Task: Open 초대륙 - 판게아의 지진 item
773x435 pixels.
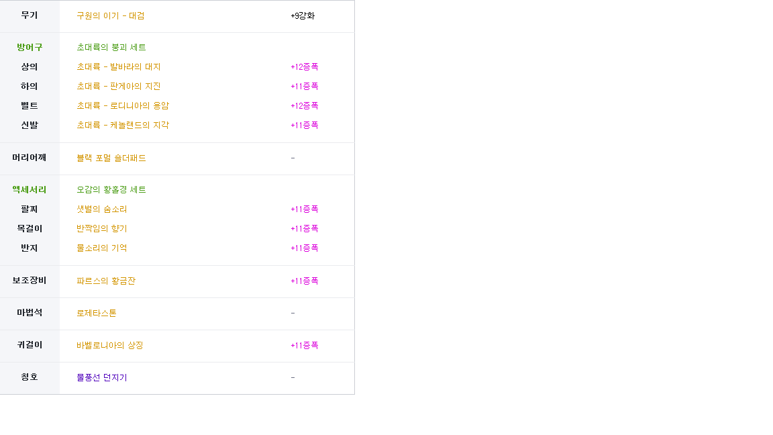Action: 118,87
